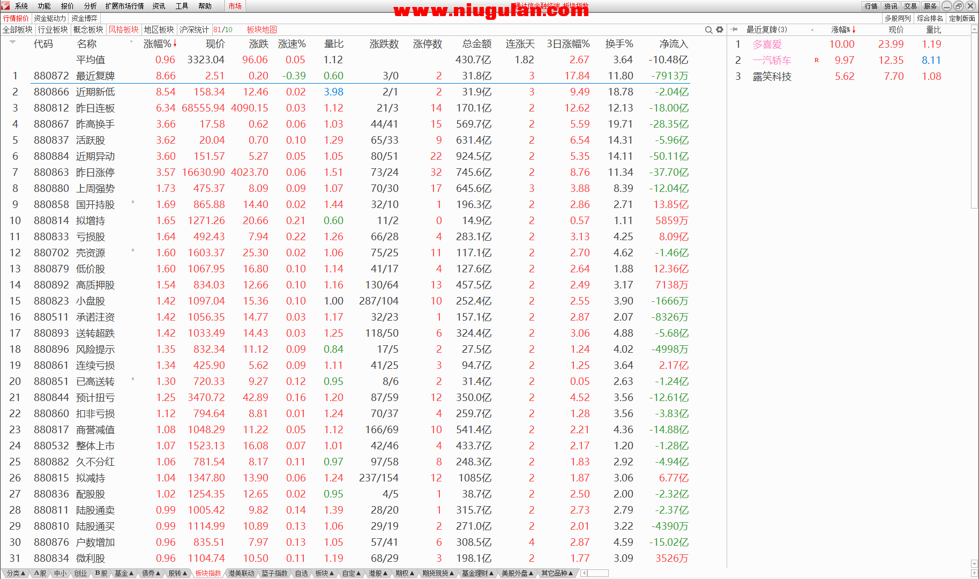Expand the 期权▲ bottom tab menu

(x=405, y=573)
